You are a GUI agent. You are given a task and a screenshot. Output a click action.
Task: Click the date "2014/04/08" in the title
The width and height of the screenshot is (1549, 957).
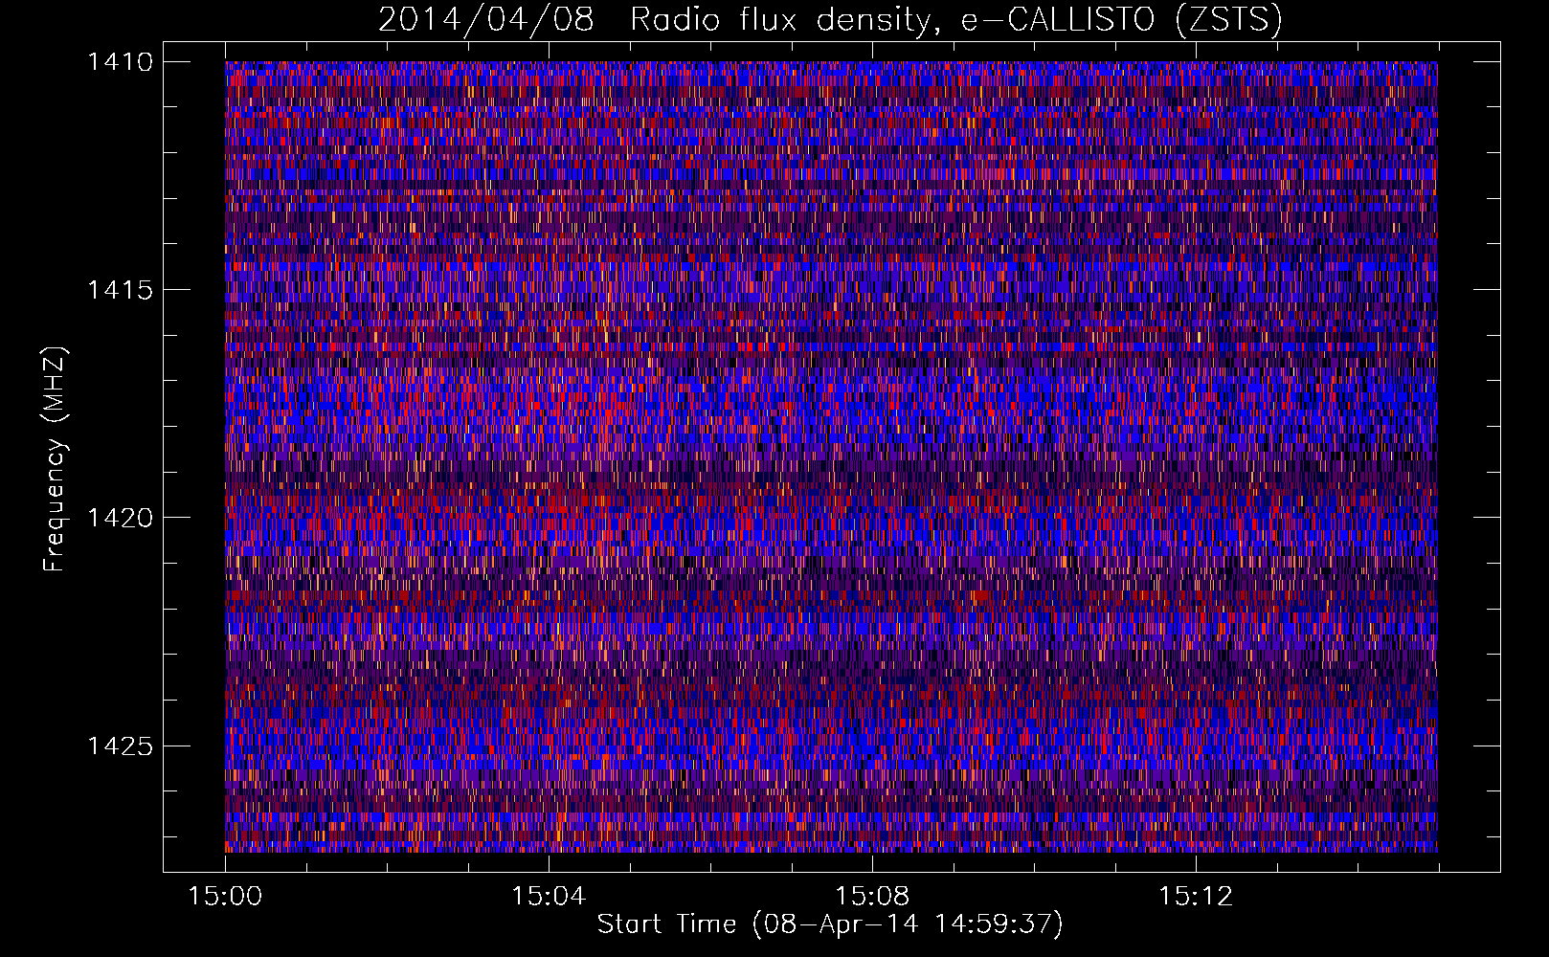coord(486,19)
